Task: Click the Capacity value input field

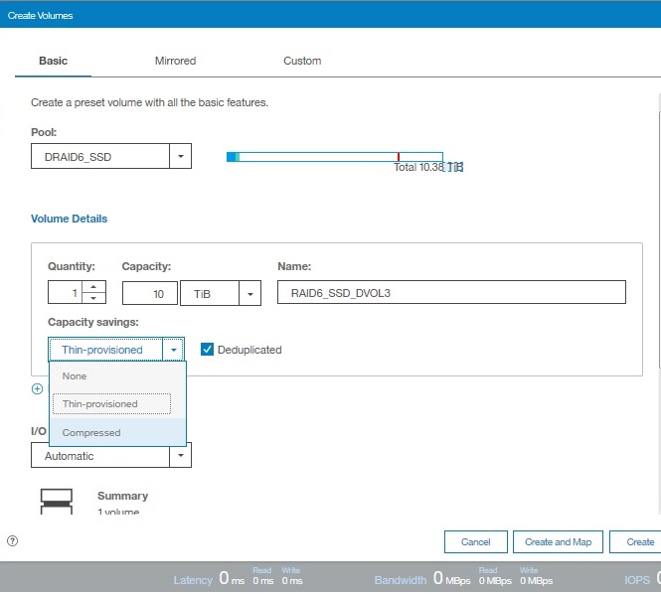Action: tap(149, 293)
